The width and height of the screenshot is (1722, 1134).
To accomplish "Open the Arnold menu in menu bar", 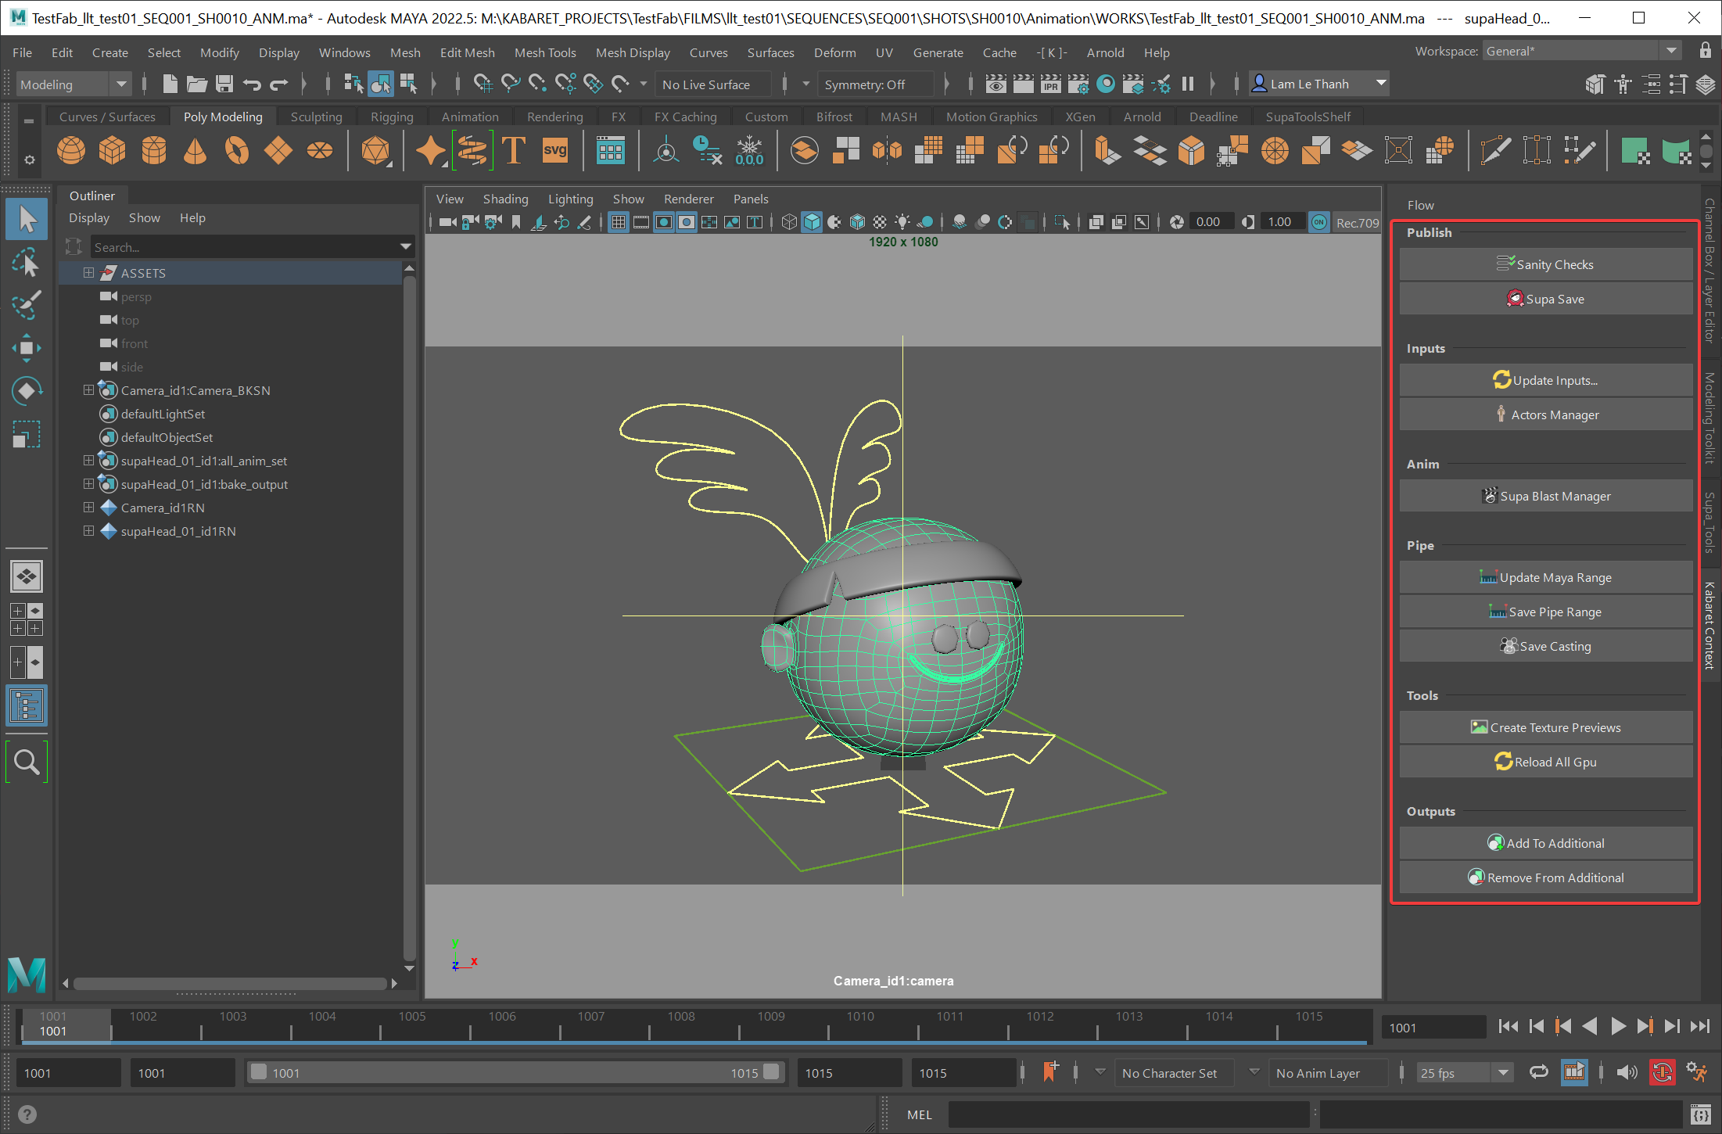I will pos(1105,52).
